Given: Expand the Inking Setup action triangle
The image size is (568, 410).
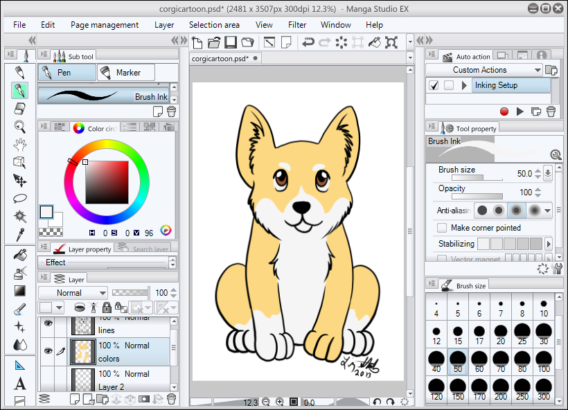Looking at the screenshot, I should pyautogui.click(x=464, y=85).
